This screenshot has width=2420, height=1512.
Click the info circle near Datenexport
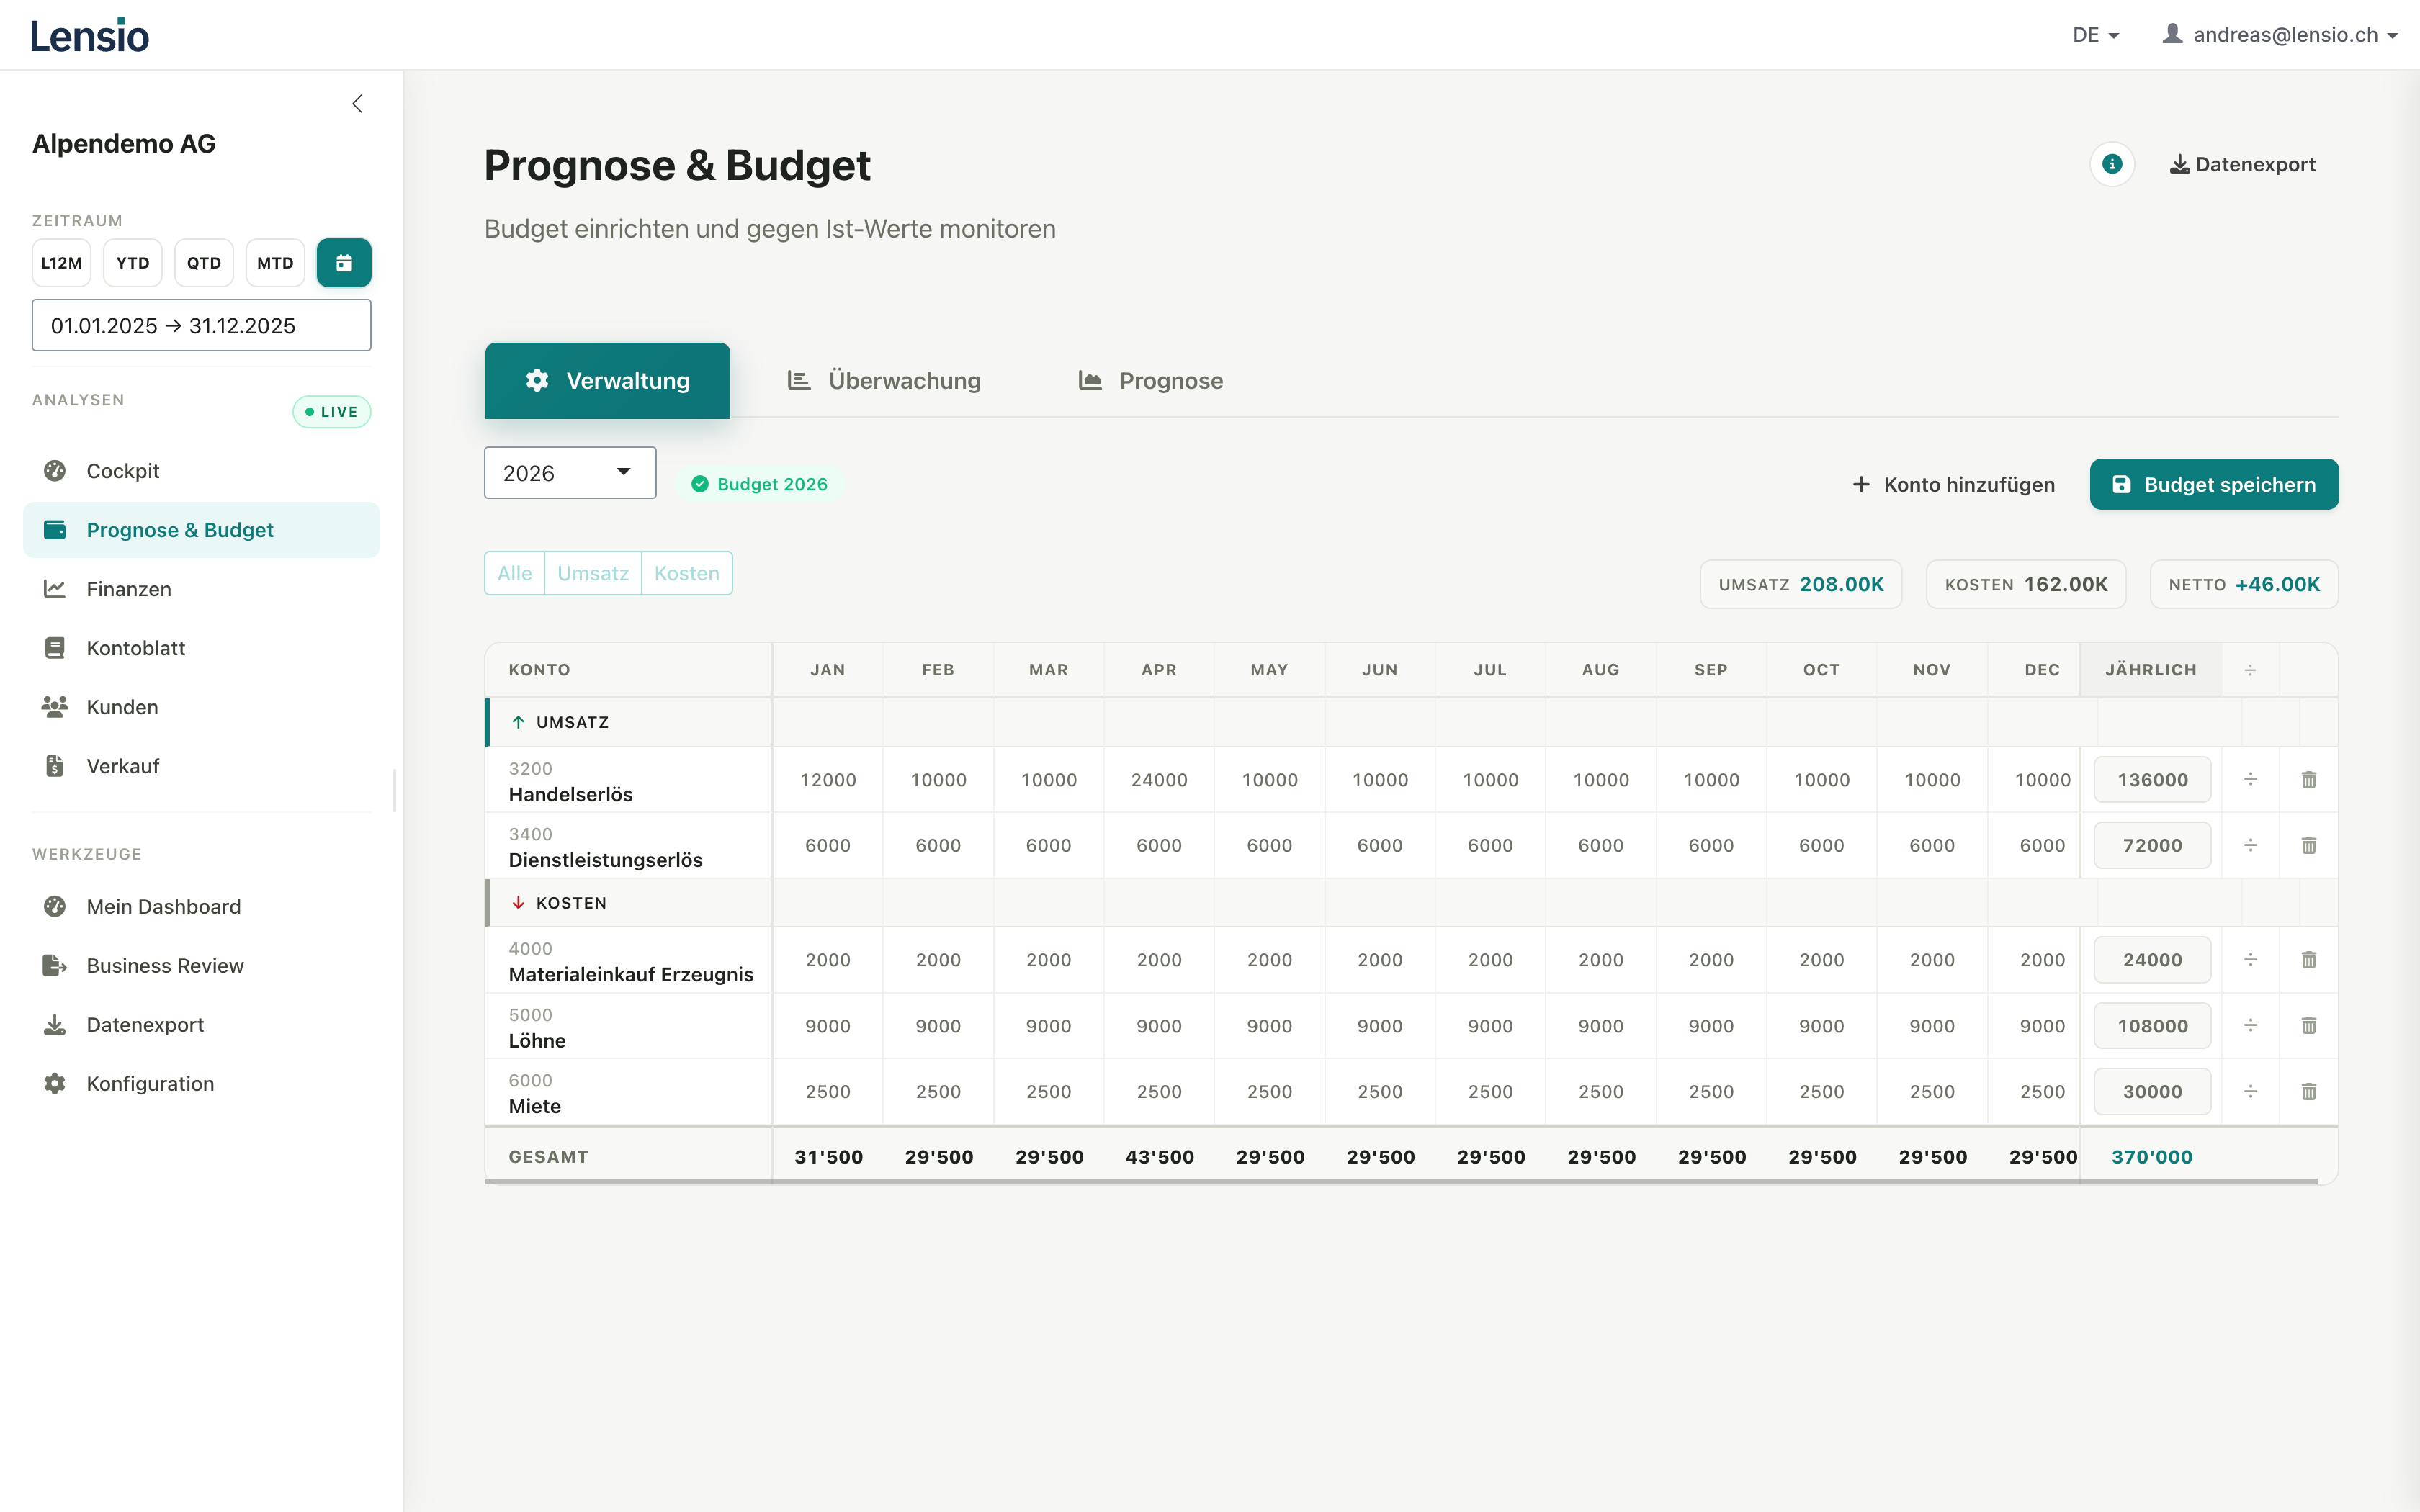point(2112,164)
